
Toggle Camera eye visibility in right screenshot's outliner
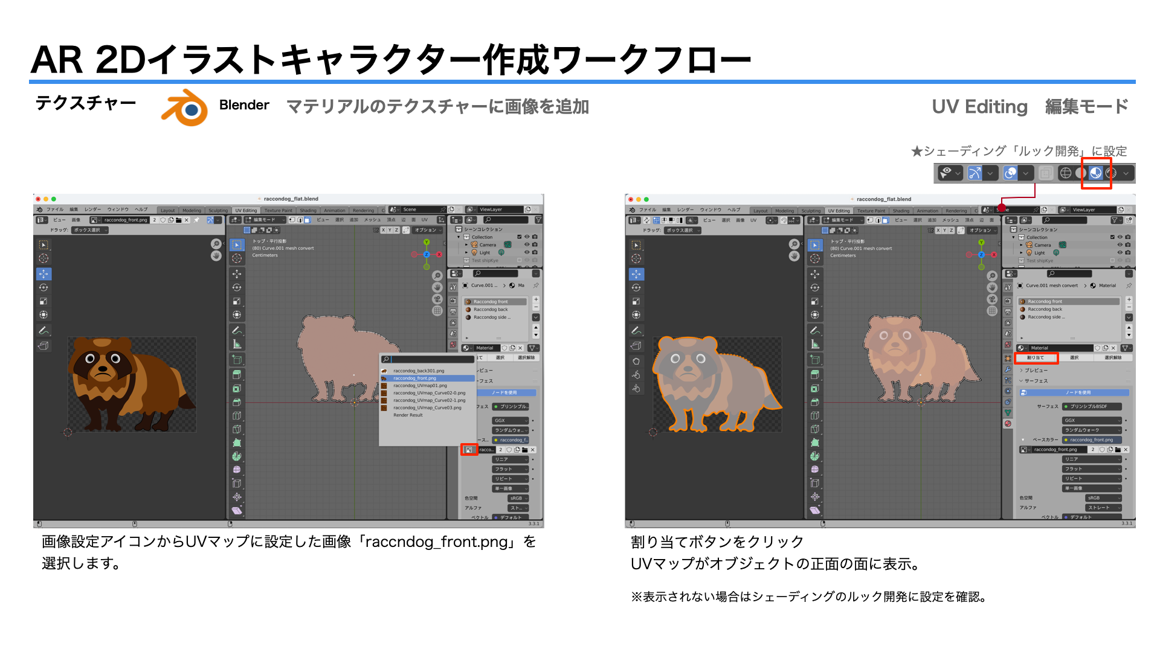tap(1120, 245)
